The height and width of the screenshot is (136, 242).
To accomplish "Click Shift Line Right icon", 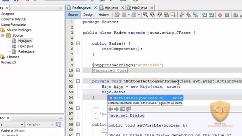I will click(x=211, y=15).
